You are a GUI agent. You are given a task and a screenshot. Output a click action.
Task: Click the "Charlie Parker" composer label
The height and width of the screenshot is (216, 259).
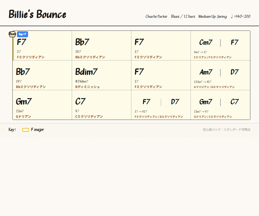point(156,16)
